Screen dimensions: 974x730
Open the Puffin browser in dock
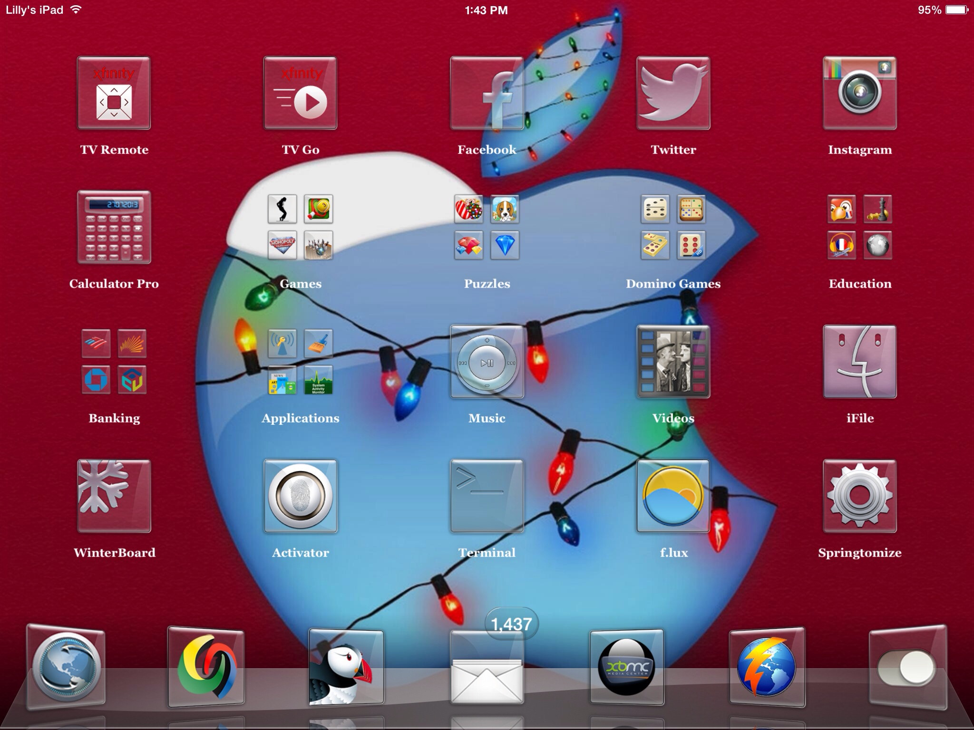point(346,667)
